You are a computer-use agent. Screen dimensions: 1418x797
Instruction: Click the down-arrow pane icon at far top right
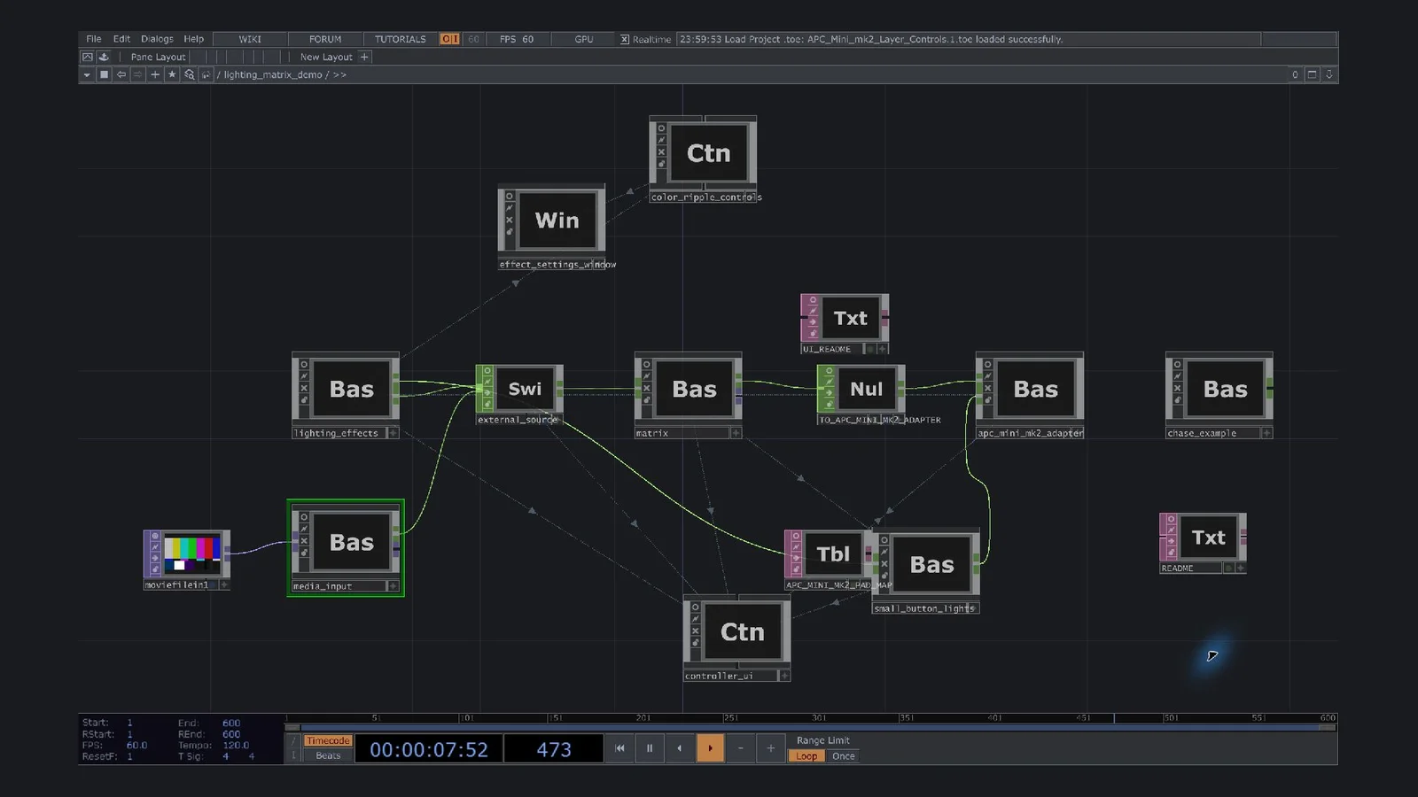tap(1329, 75)
